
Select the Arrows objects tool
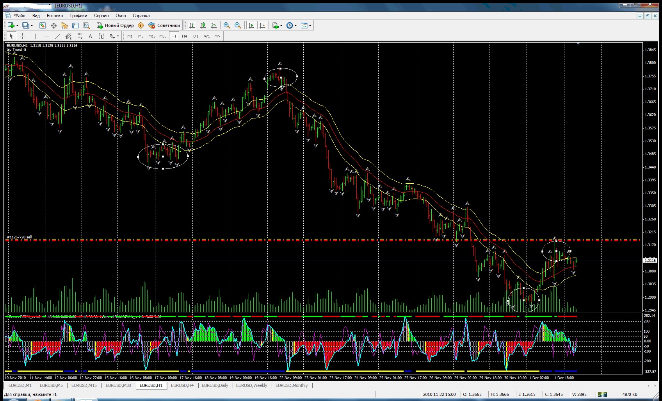112,36
